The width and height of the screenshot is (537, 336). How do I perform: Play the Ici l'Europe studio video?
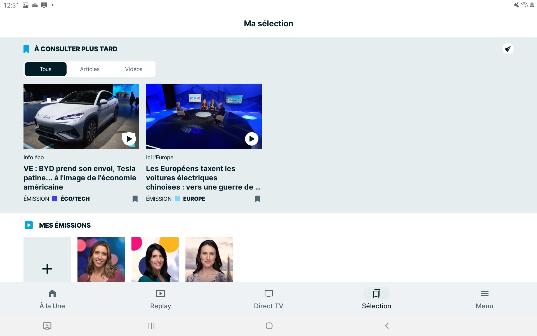click(251, 139)
